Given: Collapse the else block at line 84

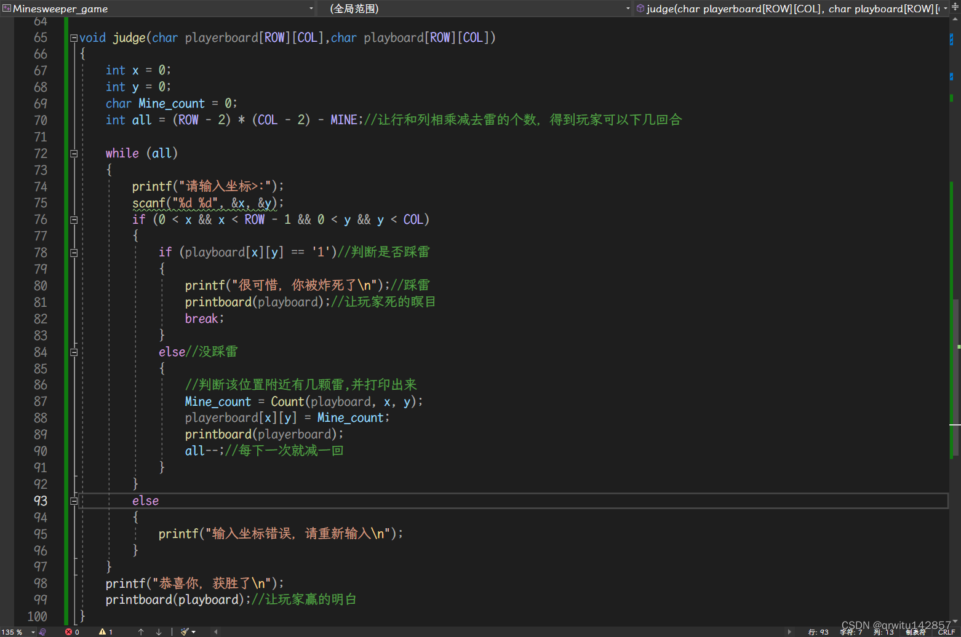Looking at the screenshot, I should (x=74, y=352).
